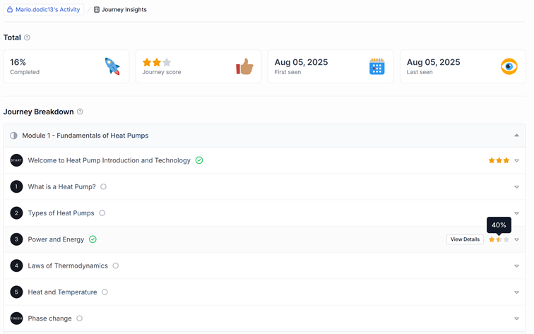Image resolution: width=534 pixels, height=334 pixels.
Task: Click the three-star rating on the Welcome row
Action: 499,160
